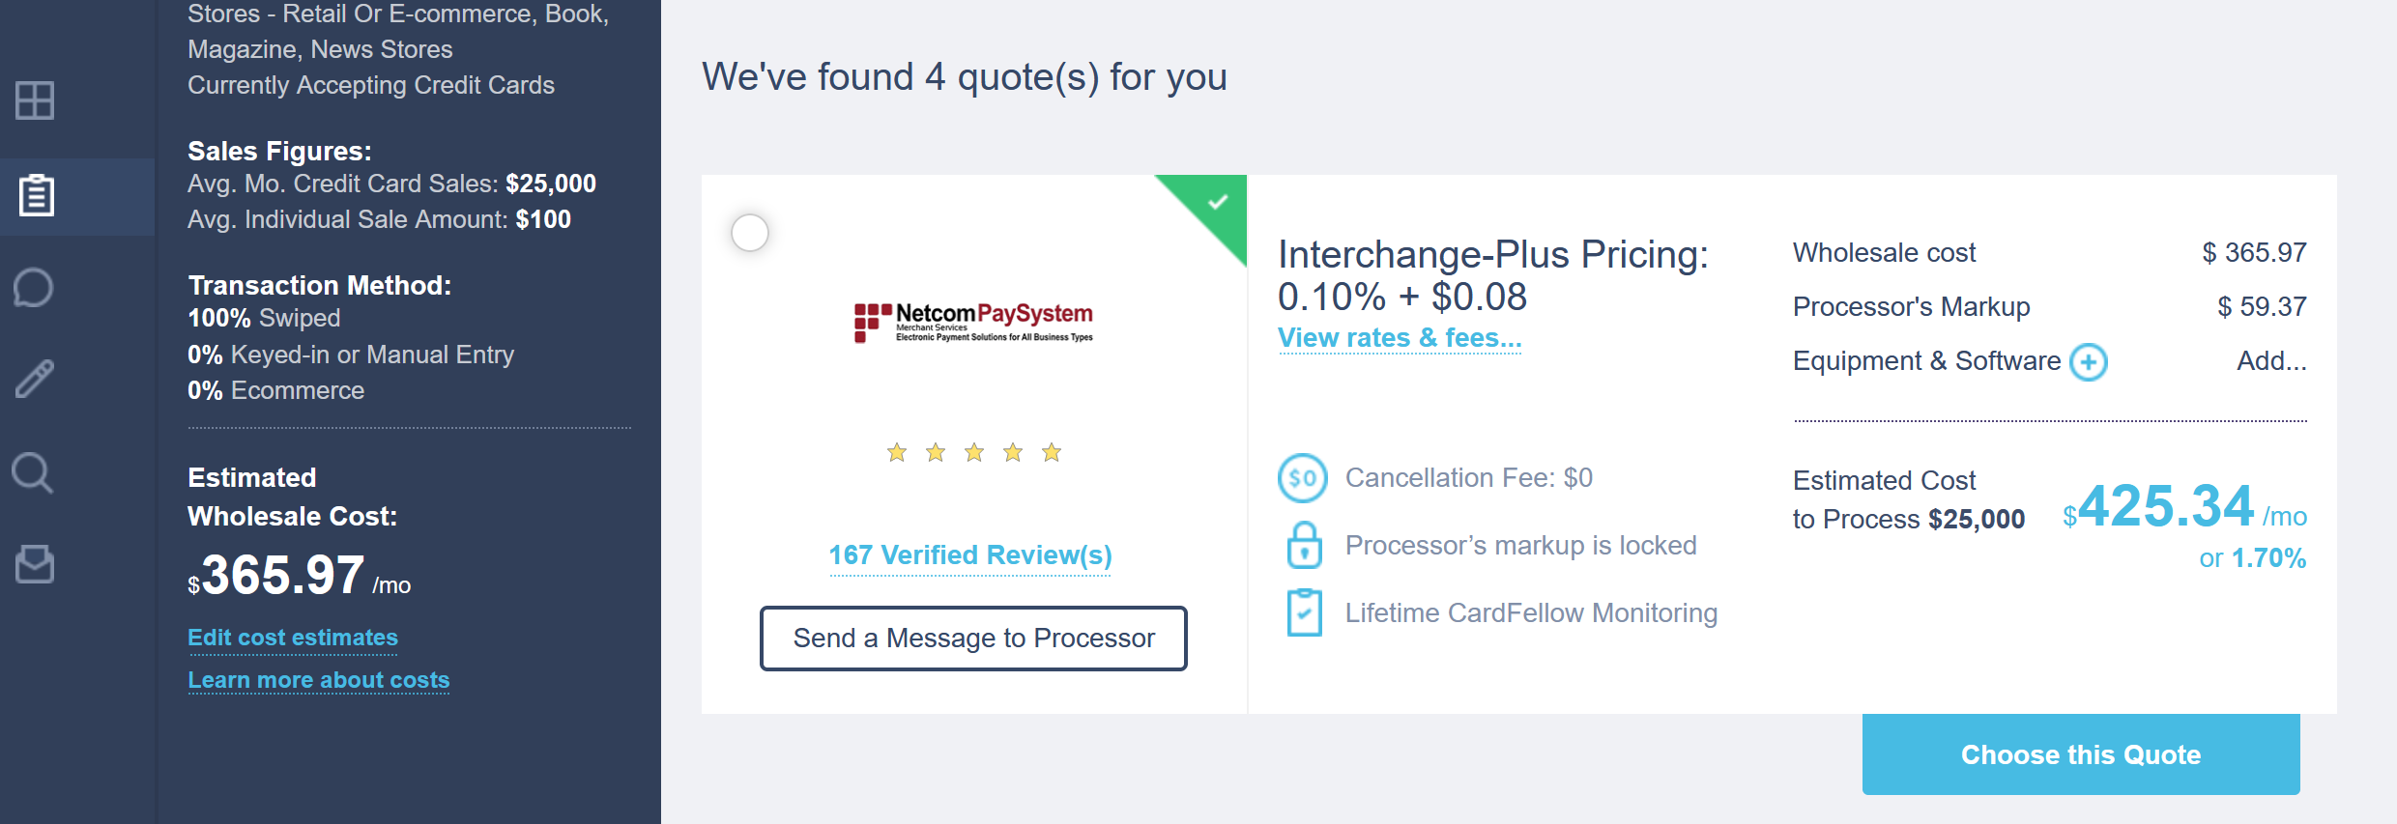The width and height of the screenshot is (2397, 824).
Task: Open the mail inbox icon in sidebar
Action: tap(35, 564)
